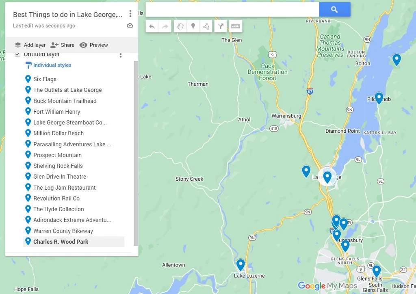Click the sidebar vertical scrollbar
The image size is (416, 294).
136,153
